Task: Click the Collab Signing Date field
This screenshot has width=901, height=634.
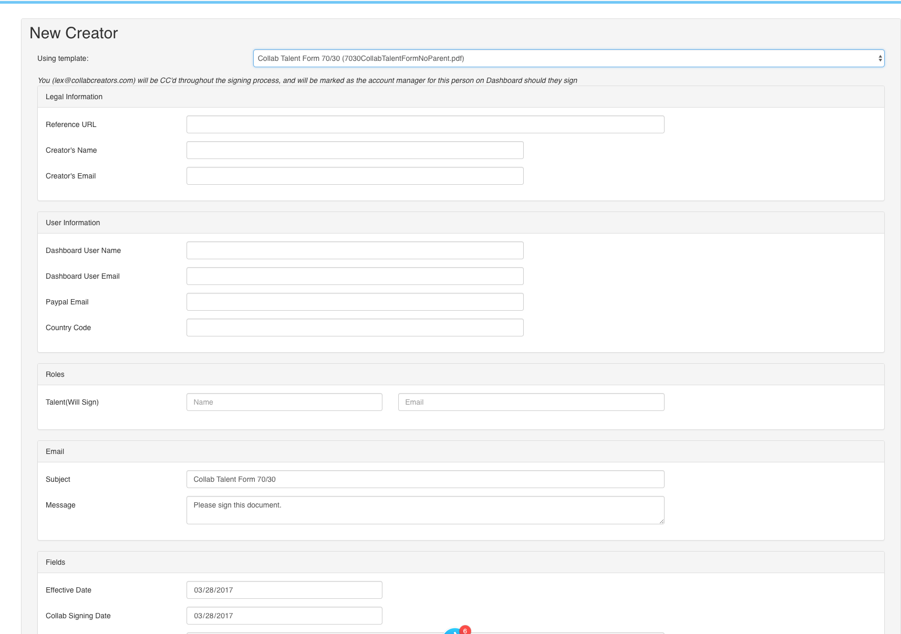Action: [x=284, y=616]
